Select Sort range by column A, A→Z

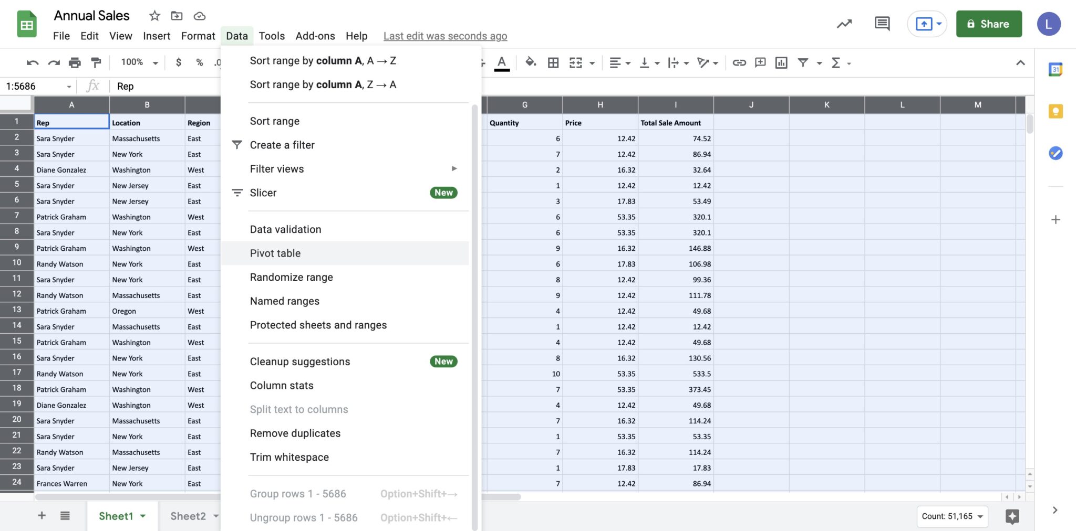click(345, 61)
